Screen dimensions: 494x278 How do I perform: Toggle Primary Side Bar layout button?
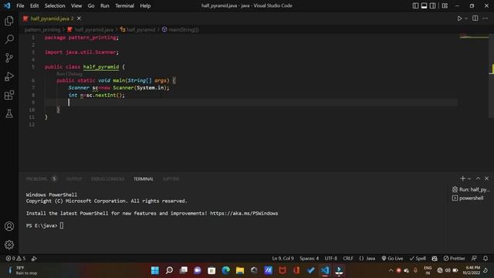coord(415,5)
